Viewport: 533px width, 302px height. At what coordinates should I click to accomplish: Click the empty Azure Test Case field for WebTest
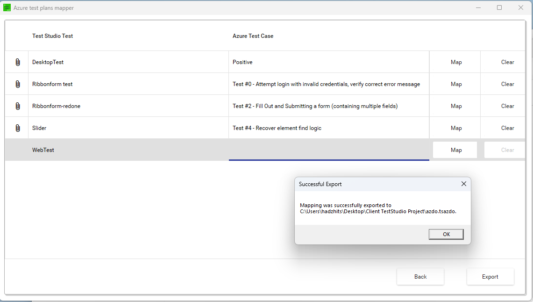point(329,150)
